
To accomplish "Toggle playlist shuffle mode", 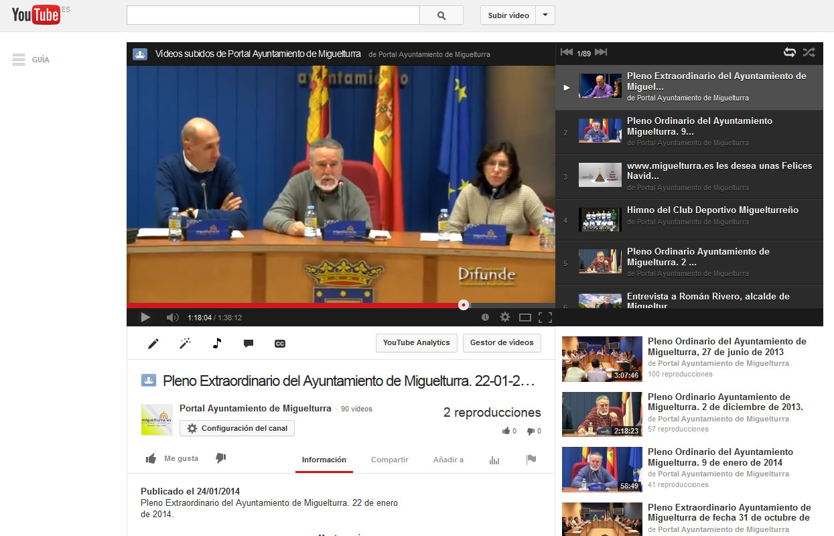I will pos(809,52).
